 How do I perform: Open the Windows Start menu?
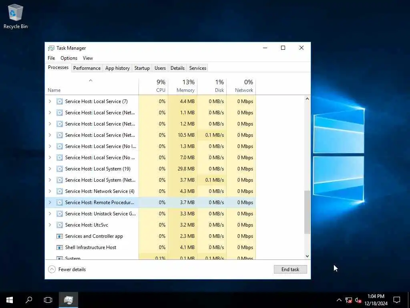10,300
